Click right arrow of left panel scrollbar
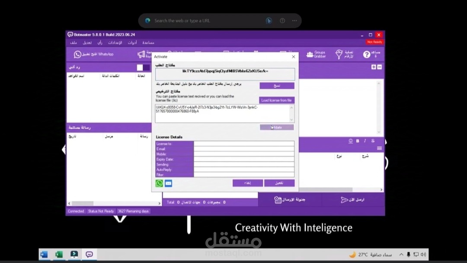 point(159,203)
